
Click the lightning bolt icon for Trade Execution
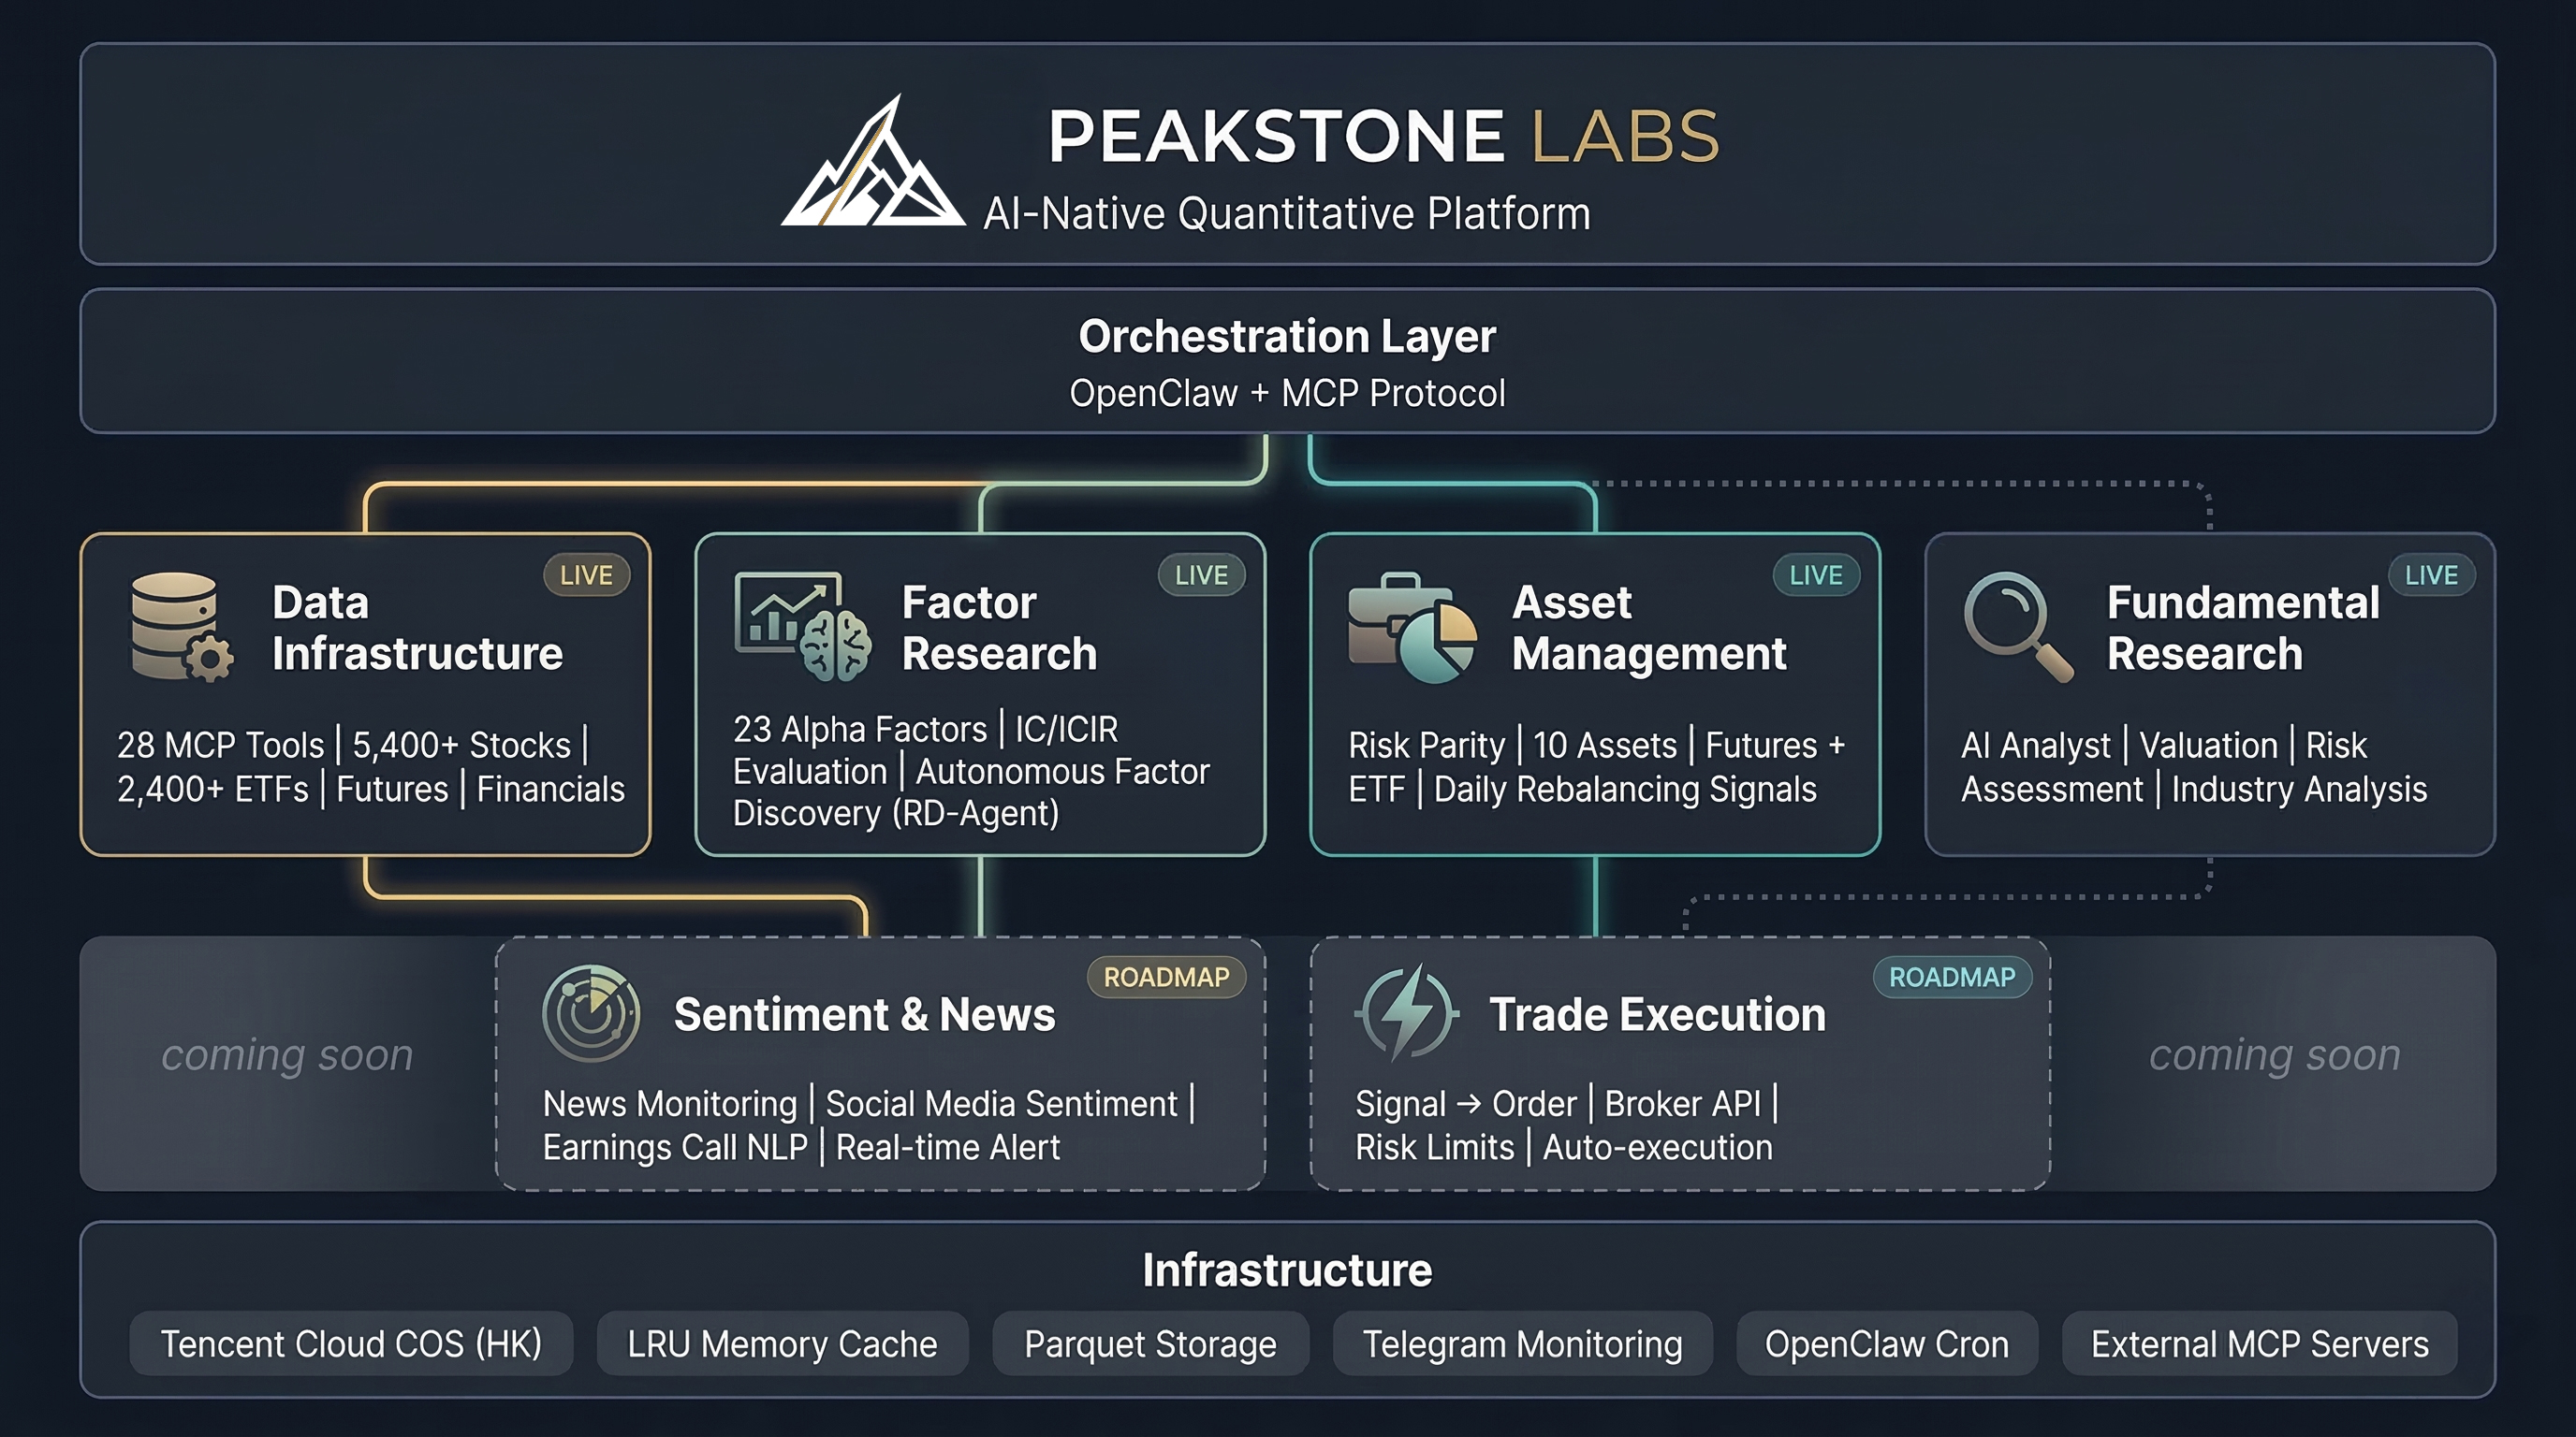point(1410,1014)
